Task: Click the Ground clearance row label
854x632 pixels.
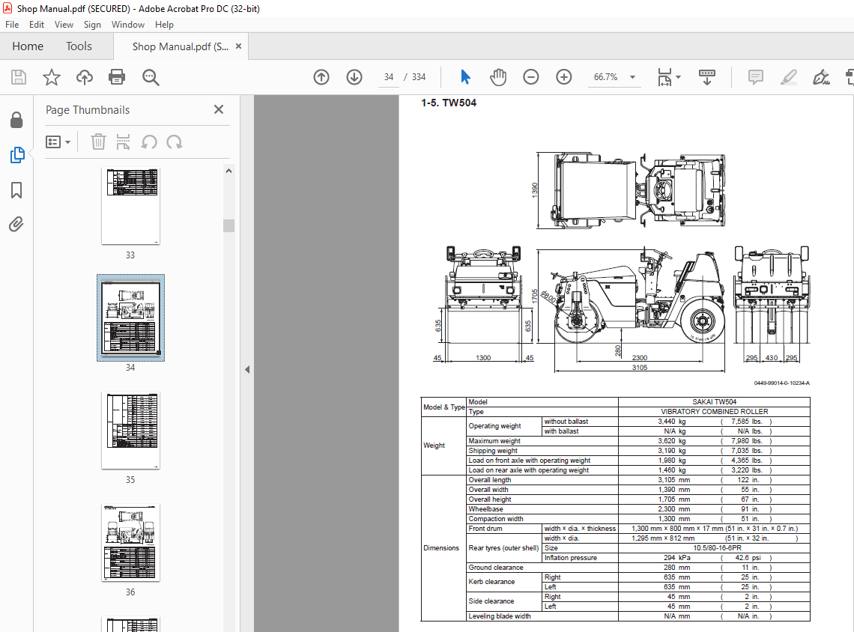Action: pos(496,567)
